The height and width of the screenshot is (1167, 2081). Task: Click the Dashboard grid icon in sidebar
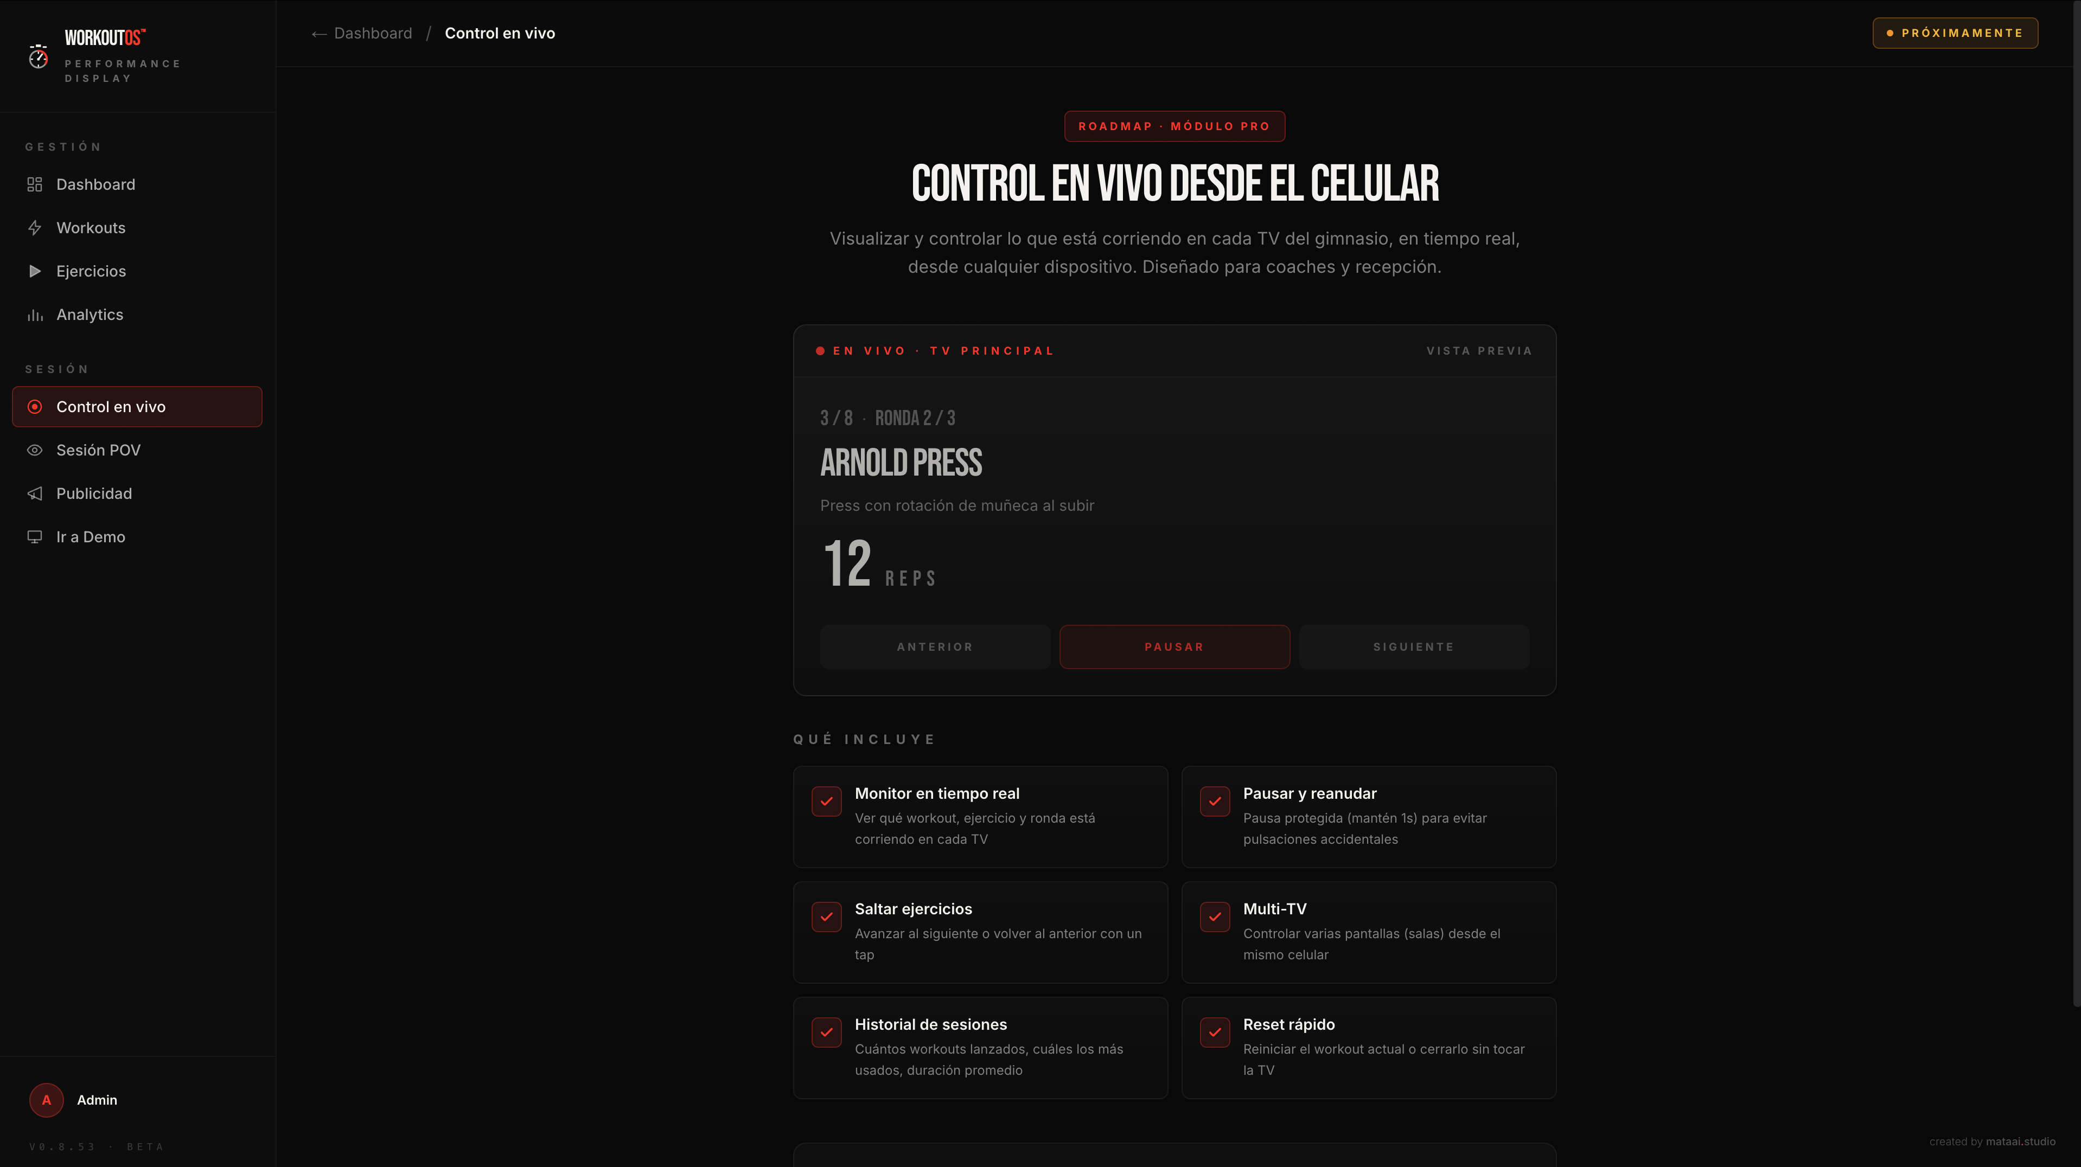[35, 184]
